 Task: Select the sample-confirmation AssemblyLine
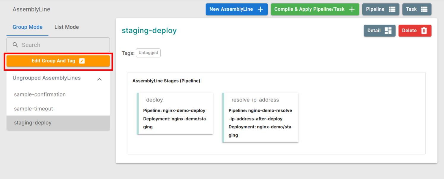click(40, 94)
